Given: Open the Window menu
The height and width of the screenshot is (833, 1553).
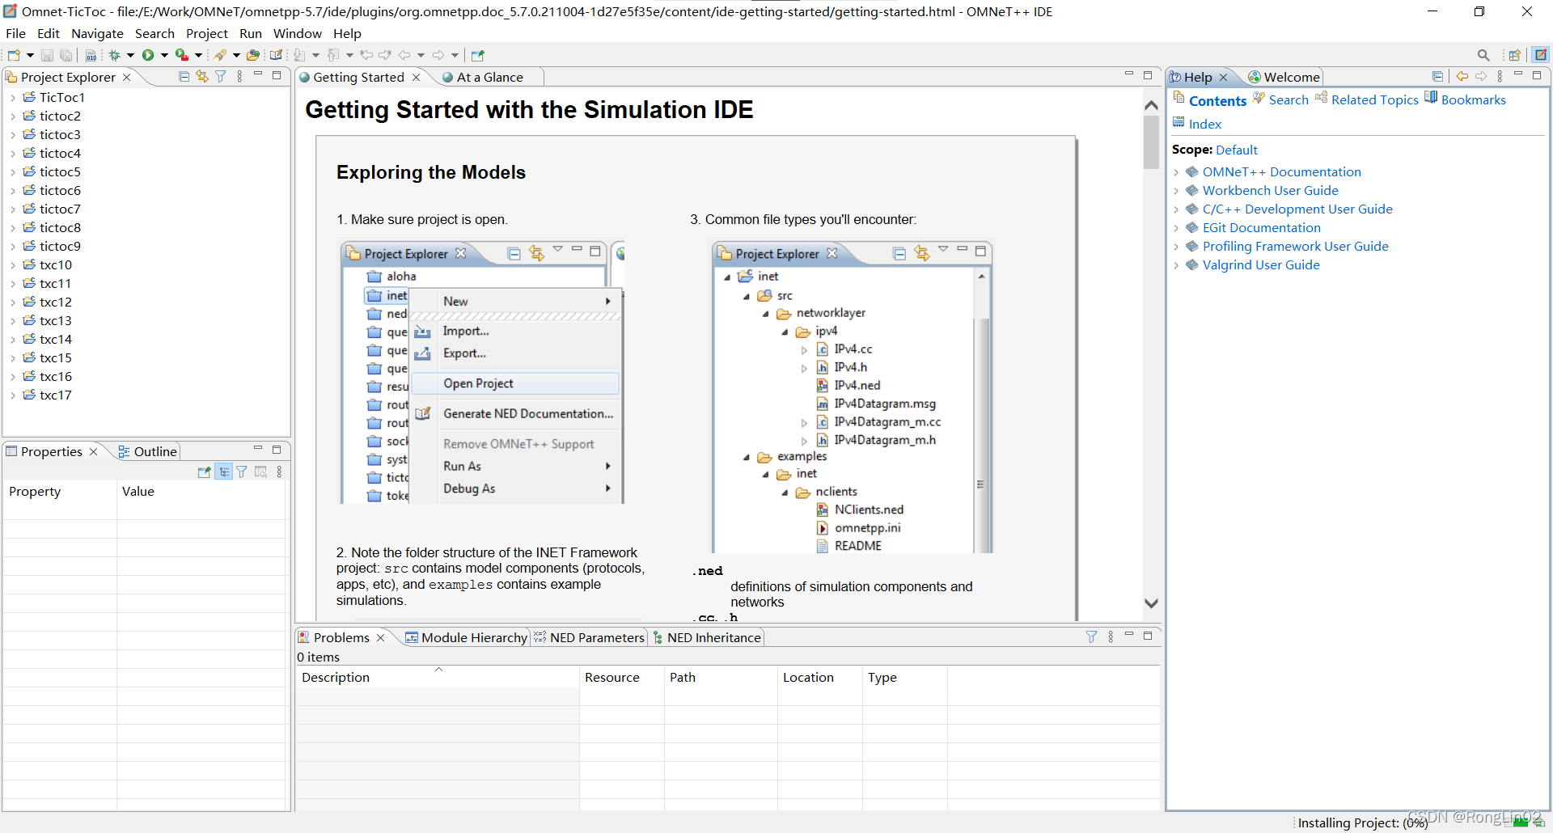Looking at the screenshot, I should click(x=298, y=33).
